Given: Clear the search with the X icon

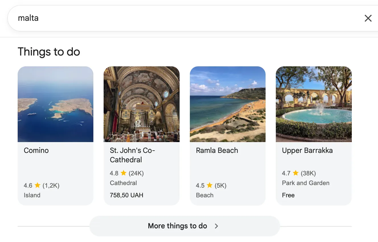Looking at the screenshot, I should click(368, 18).
